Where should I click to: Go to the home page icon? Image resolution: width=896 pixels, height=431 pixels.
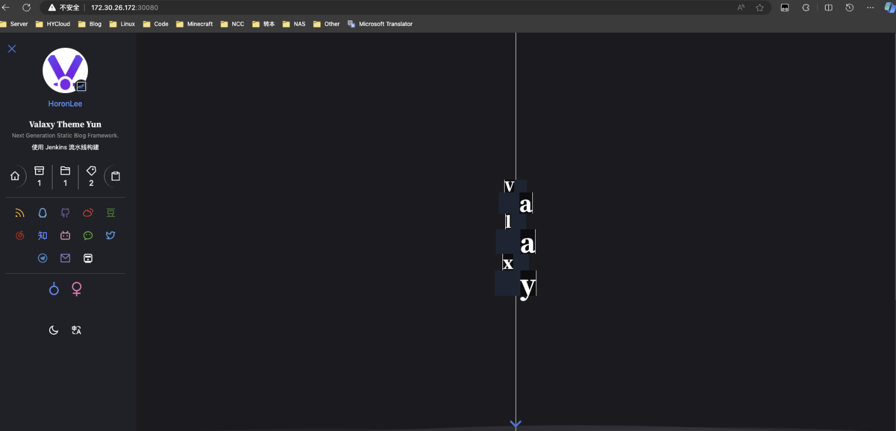coord(15,176)
